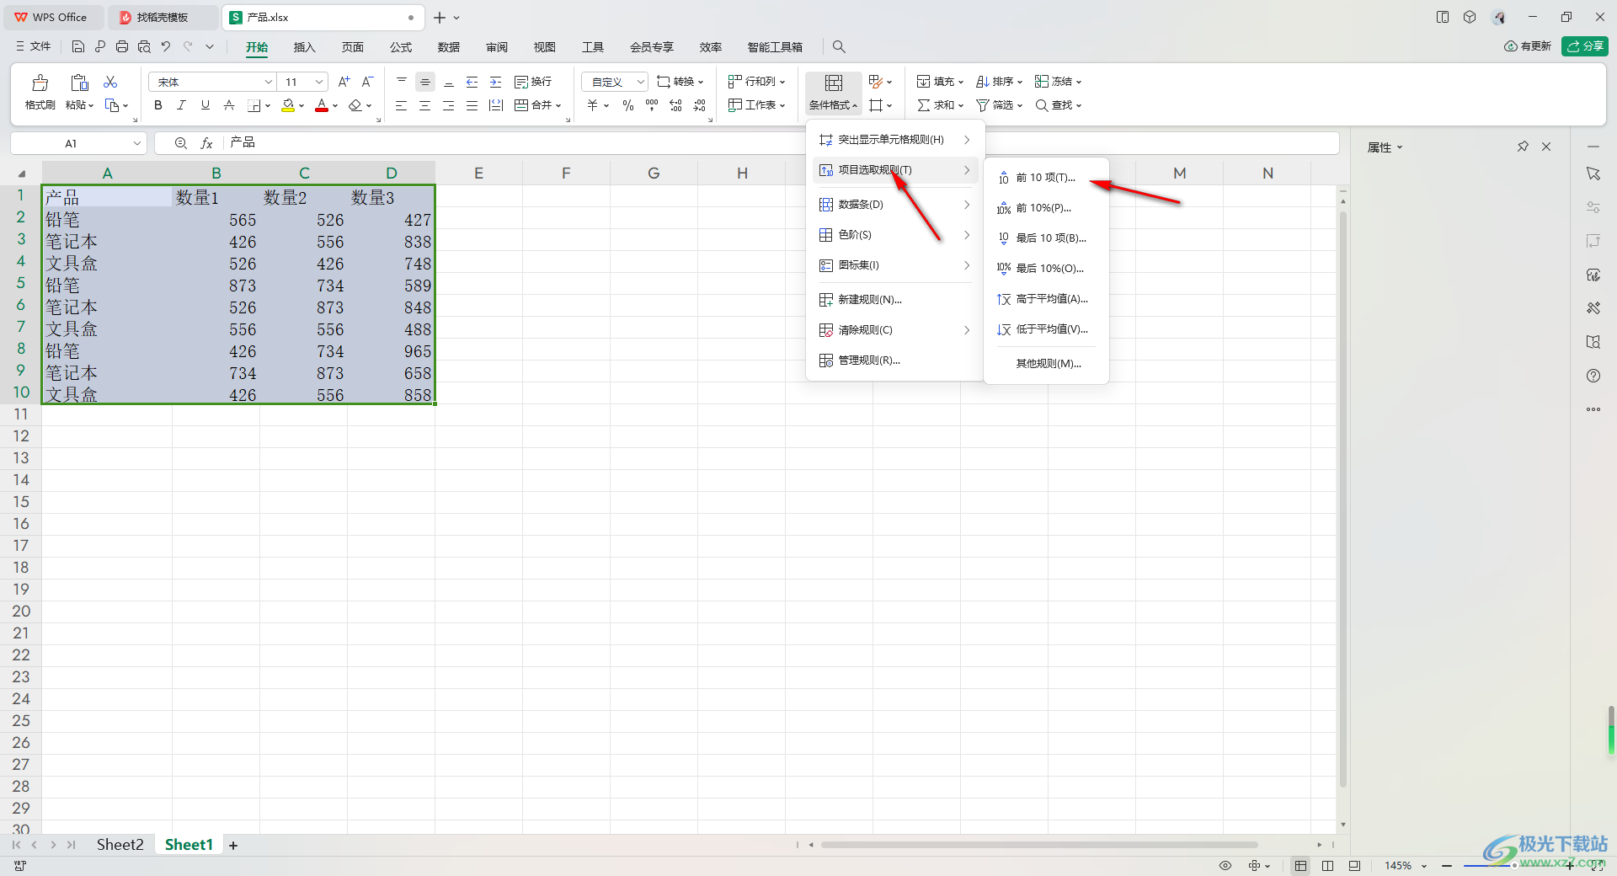Screen dimensions: 1617x876
Task: Apply red font color swatch
Action: 322,105
